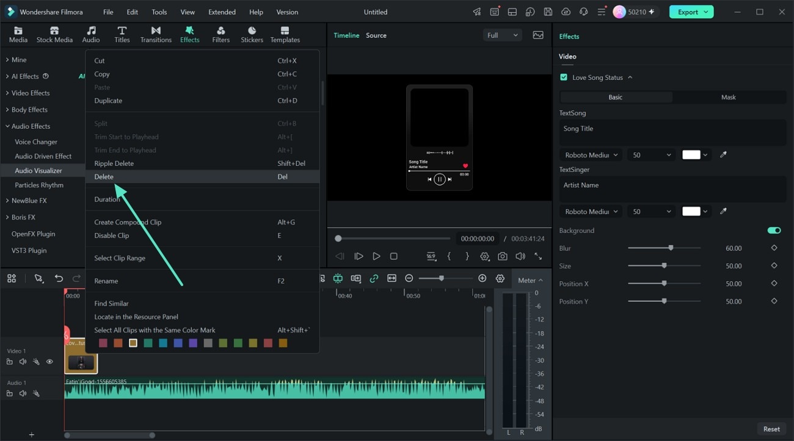Click the stop button in preview

[x=394, y=257]
